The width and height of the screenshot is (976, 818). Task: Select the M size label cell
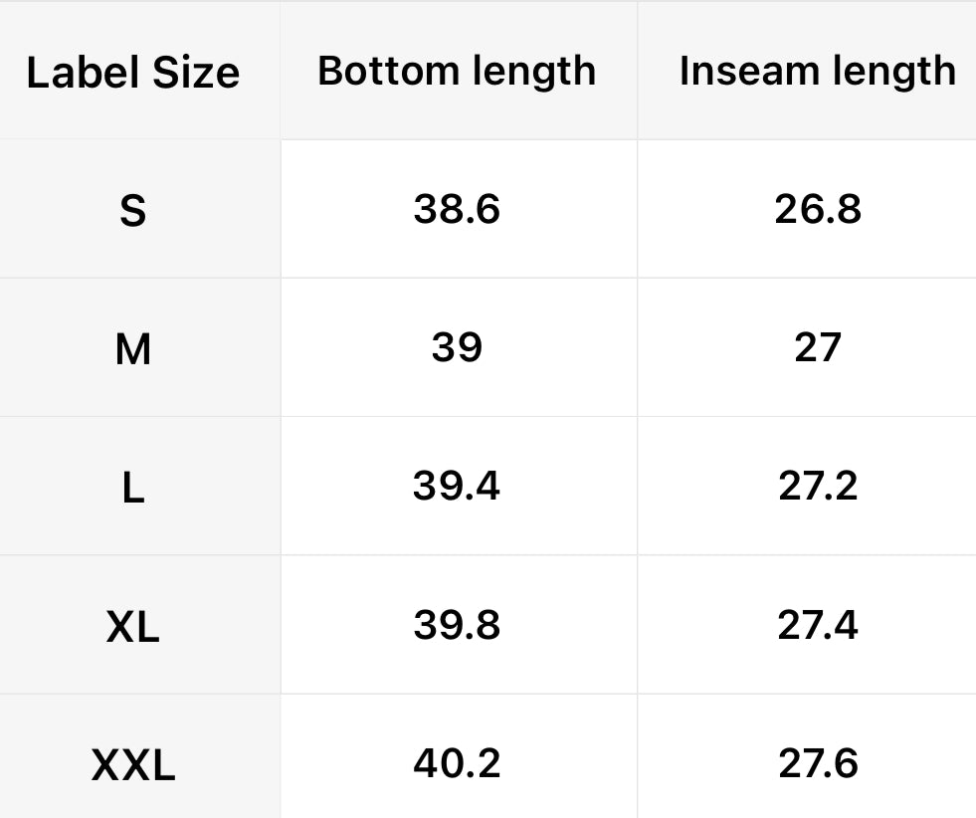(x=132, y=348)
